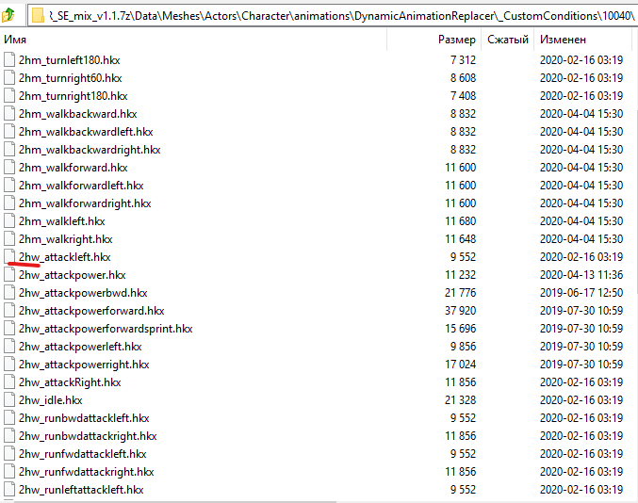Image resolution: width=638 pixels, height=503 pixels.
Task: Click file name 2hm_turnleft180.hkx
Action: (69, 60)
